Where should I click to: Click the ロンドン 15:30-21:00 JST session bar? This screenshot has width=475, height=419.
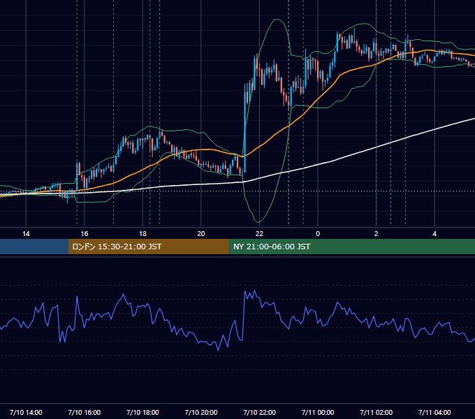[148, 247]
